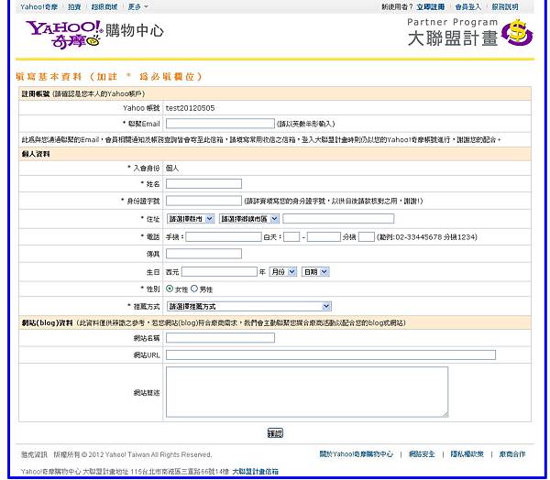Focus the street address text field

[x=338, y=219]
